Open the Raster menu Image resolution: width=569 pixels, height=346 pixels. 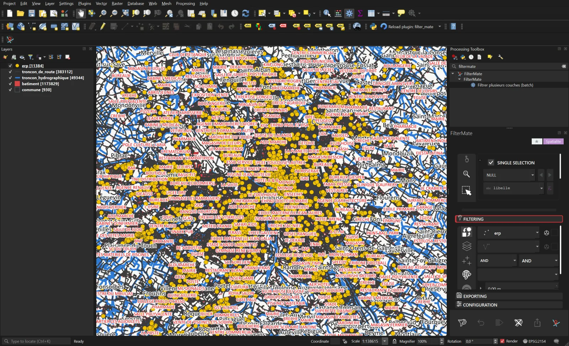click(117, 4)
